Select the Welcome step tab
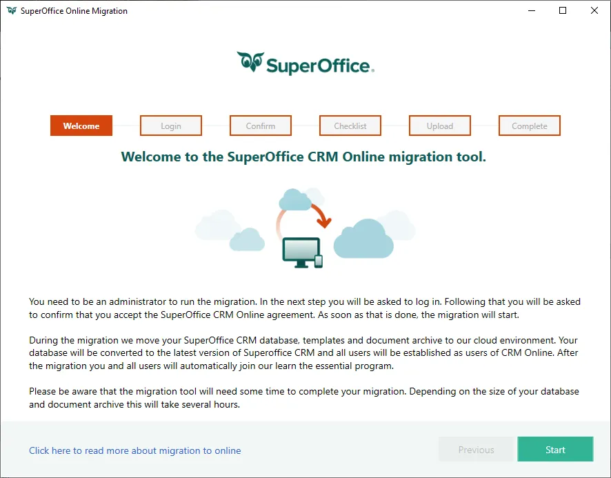611x478 pixels. [x=81, y=126]
